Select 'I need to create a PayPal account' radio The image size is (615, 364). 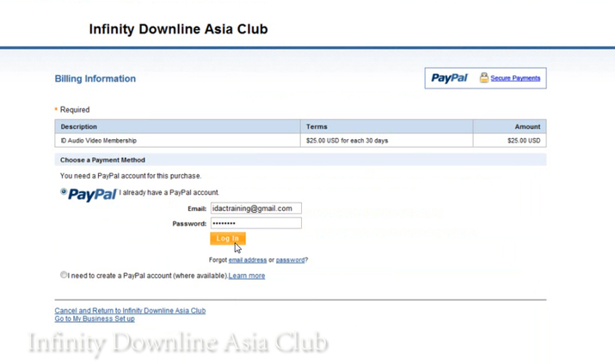click(x=64, y=275)
